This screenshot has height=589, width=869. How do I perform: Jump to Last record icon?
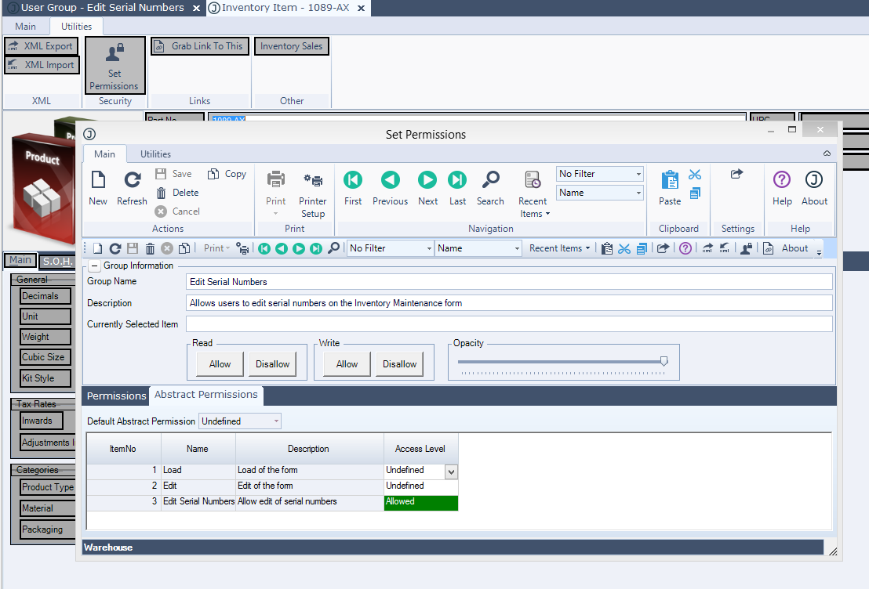[x=457, y=181]
